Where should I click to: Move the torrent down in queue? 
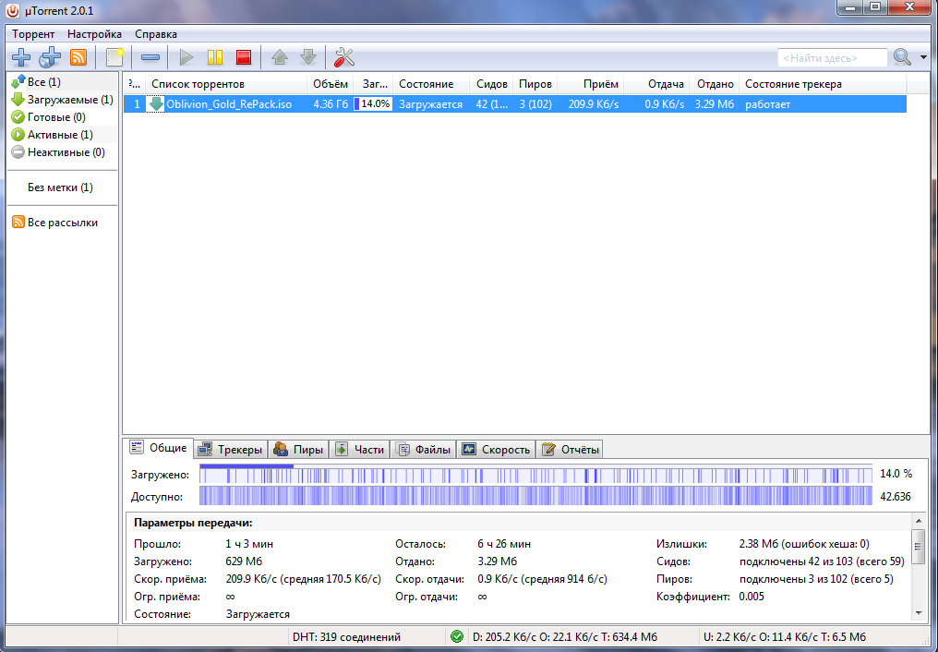[x=307, y=56]
